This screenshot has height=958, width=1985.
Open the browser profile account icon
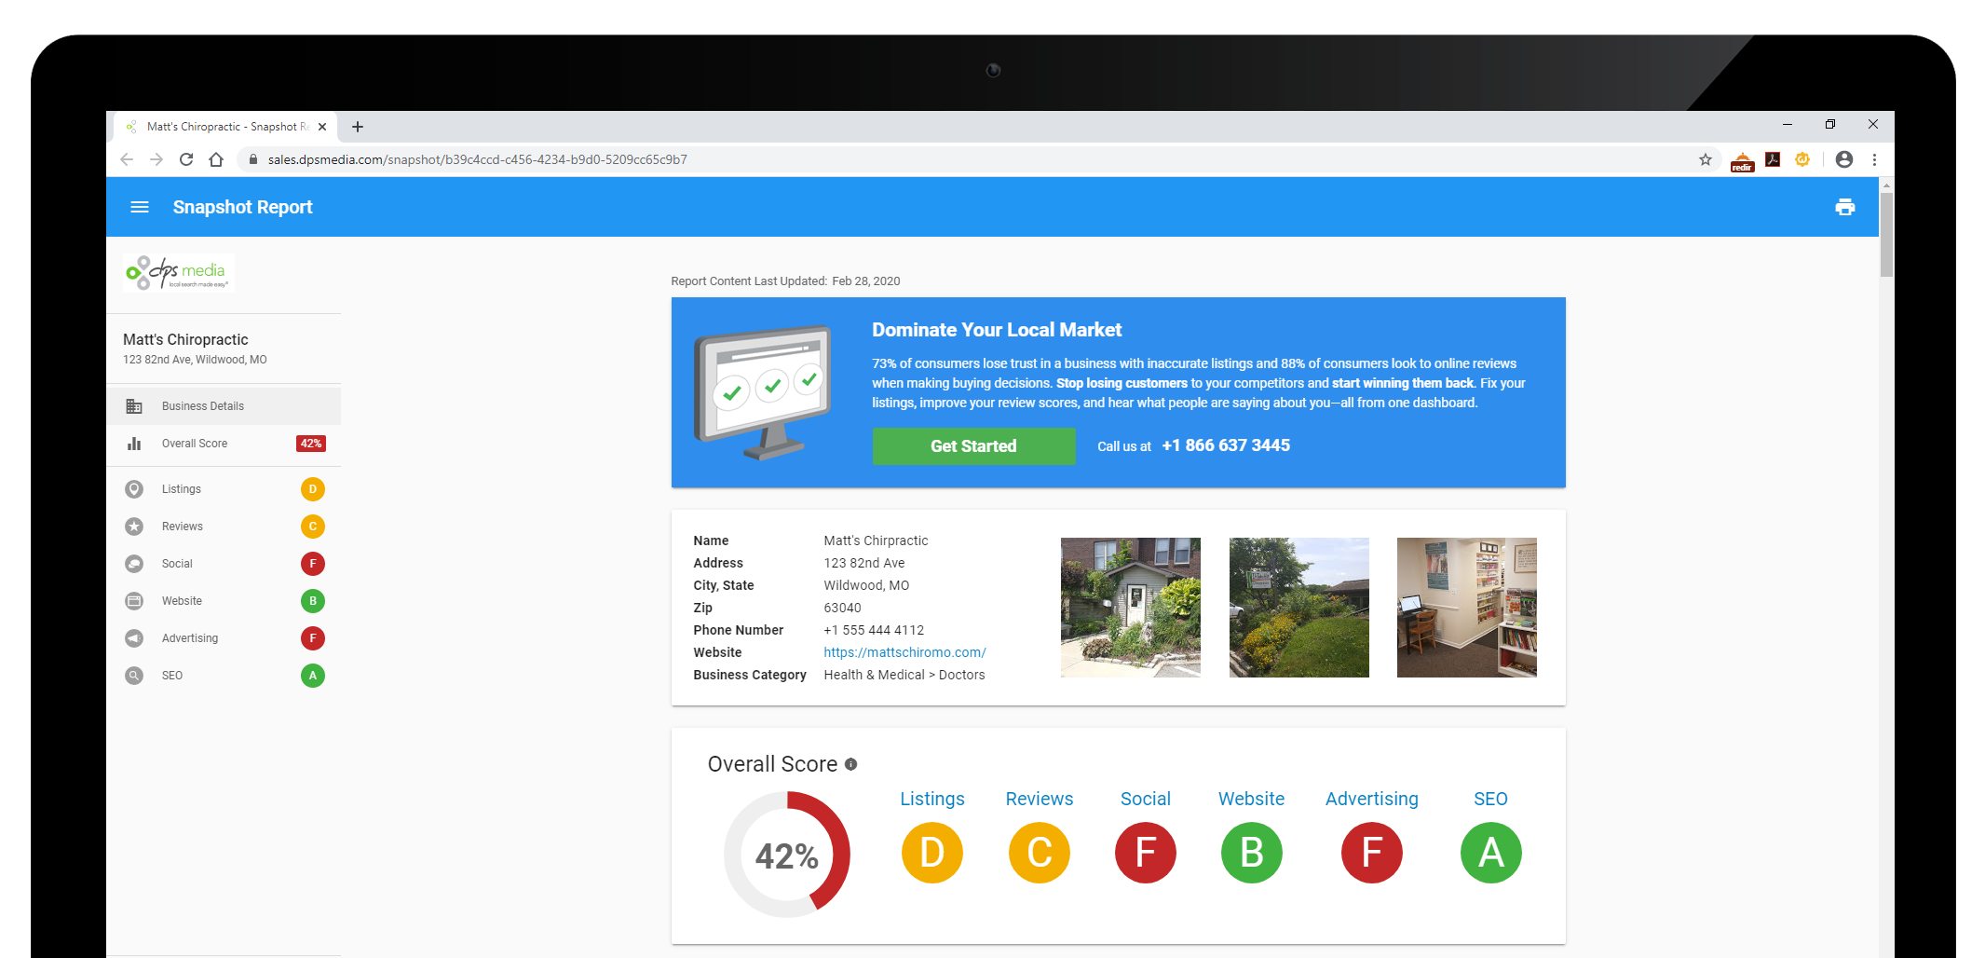pos(1843,159)
